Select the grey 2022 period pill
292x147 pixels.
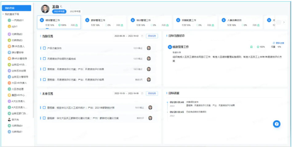point(75,12)
